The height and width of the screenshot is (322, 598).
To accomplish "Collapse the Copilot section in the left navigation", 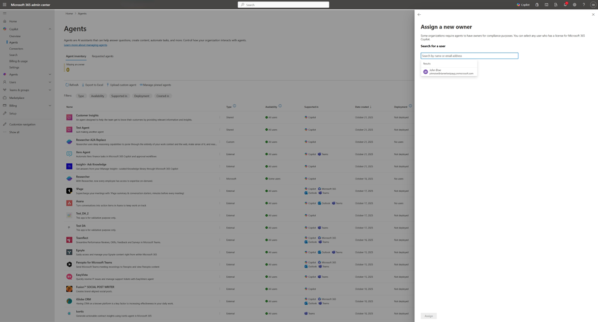I will (x=49, y=29).
